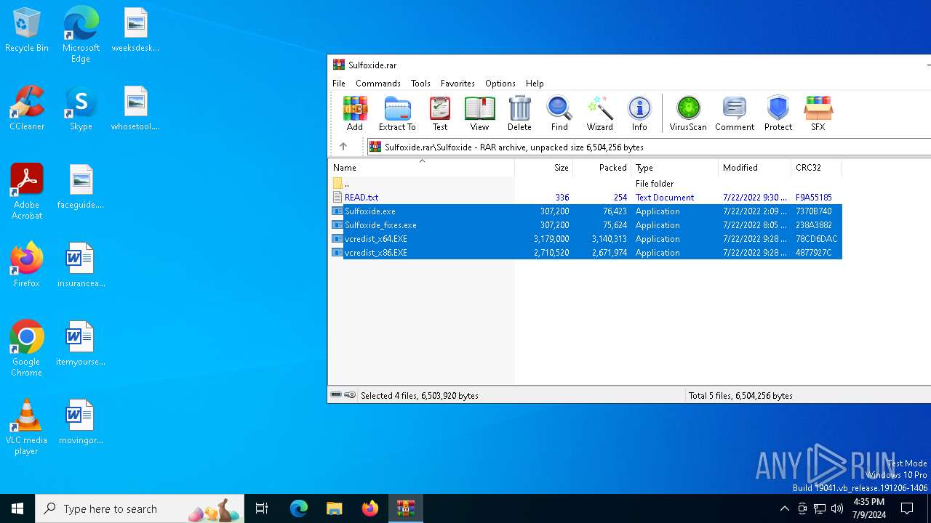Select vcredist_x86.EXE in the file list
The image size is (931, 523).
point(586,253)
